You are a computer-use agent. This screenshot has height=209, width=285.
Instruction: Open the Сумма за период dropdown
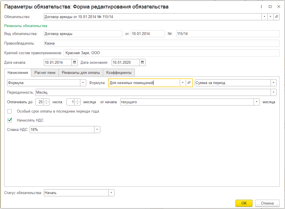pos(274,83)
